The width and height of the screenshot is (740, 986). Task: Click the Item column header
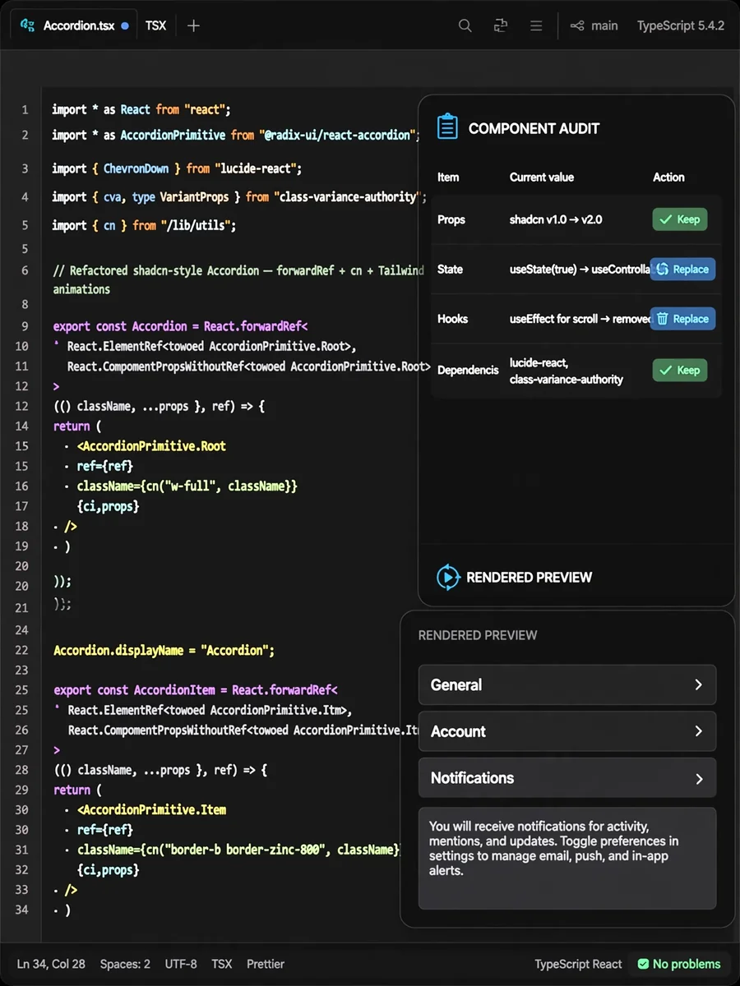point(448,177)
